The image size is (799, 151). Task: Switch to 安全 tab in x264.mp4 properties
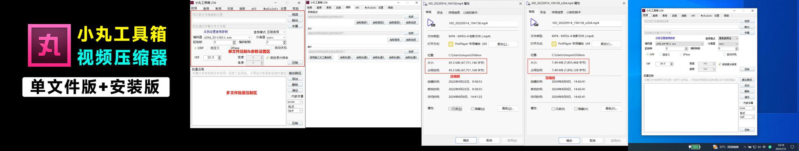543,12
